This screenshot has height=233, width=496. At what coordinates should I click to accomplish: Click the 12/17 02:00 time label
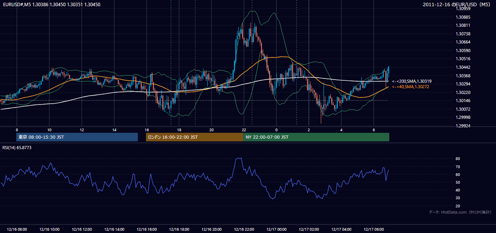tap(309, 230)
